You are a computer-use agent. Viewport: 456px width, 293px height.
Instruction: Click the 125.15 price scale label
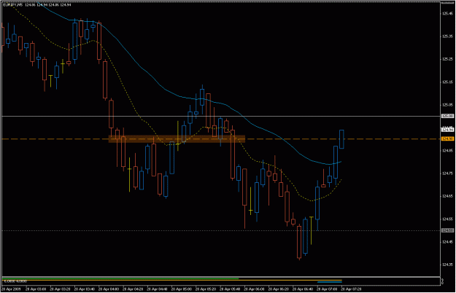click(x=447, y=82)
